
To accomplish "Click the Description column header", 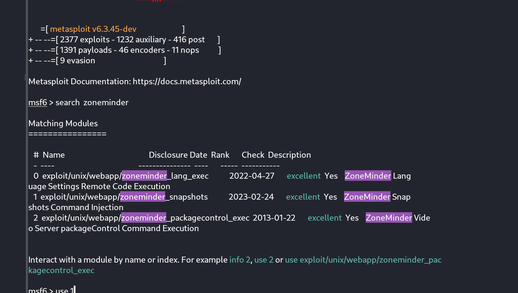I will (x=289, y=155).
